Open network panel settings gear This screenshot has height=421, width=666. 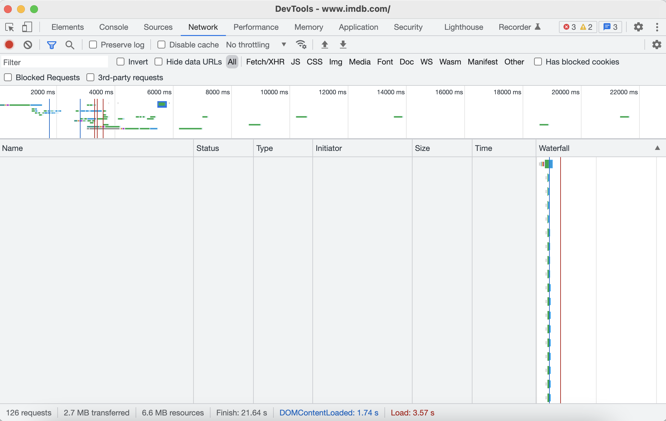click(657, 45)
